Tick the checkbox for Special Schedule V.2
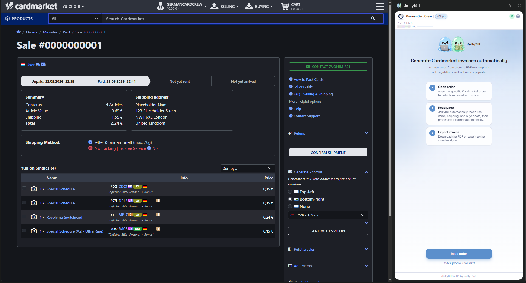The image size is (526, 283). pyautogui.click(x=24, y=230)
